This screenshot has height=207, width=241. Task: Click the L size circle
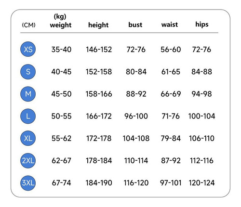[28, 116]
